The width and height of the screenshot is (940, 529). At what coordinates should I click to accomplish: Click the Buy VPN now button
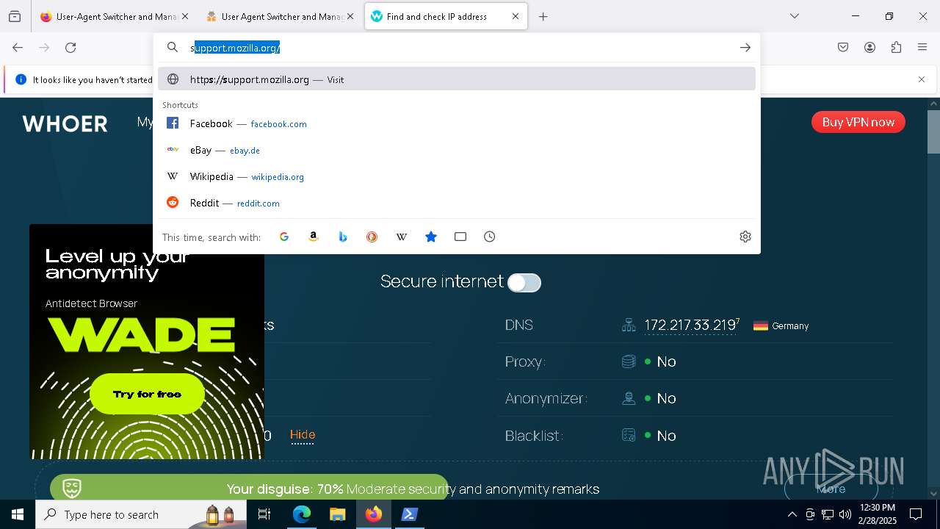coord(858,122)
